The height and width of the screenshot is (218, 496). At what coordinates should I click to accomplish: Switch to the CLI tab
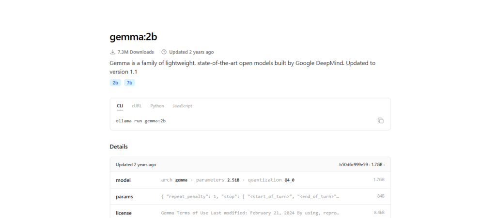(120, 106)
